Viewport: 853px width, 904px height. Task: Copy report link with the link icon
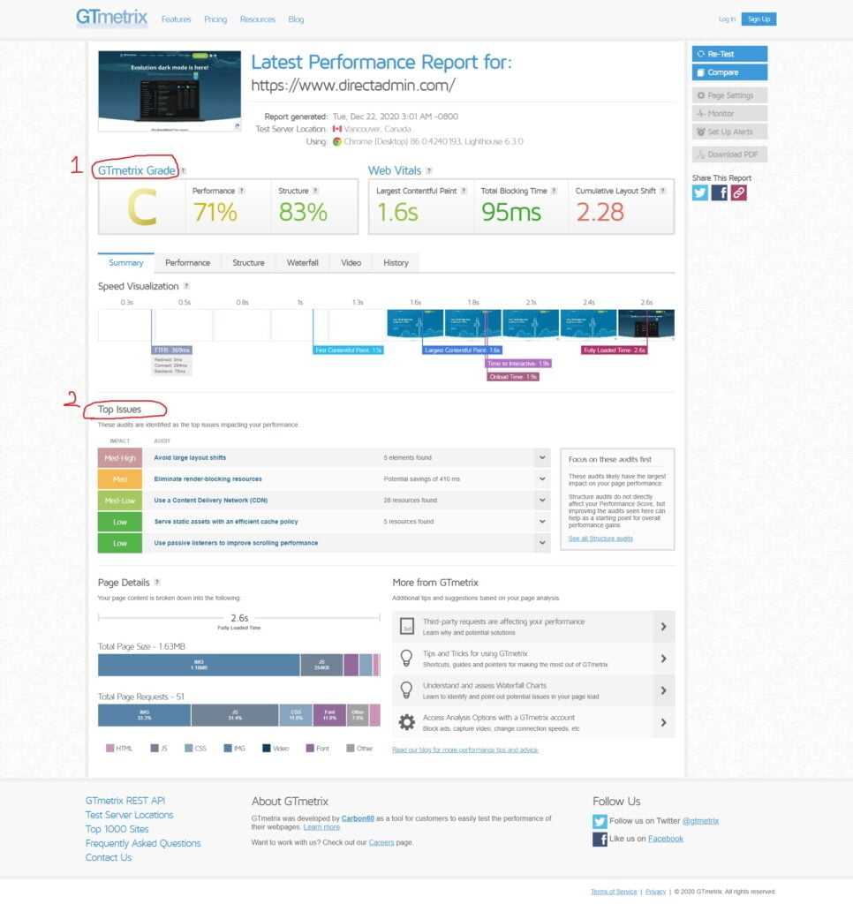pyautogui.click(x=739, y=192)
